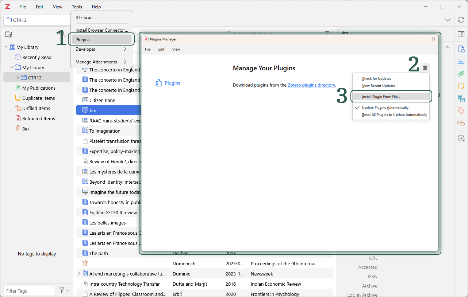The height and width of the screenshot is (297, 468).
Task: Click the New Collection folder icon
Action: (8, 34)
